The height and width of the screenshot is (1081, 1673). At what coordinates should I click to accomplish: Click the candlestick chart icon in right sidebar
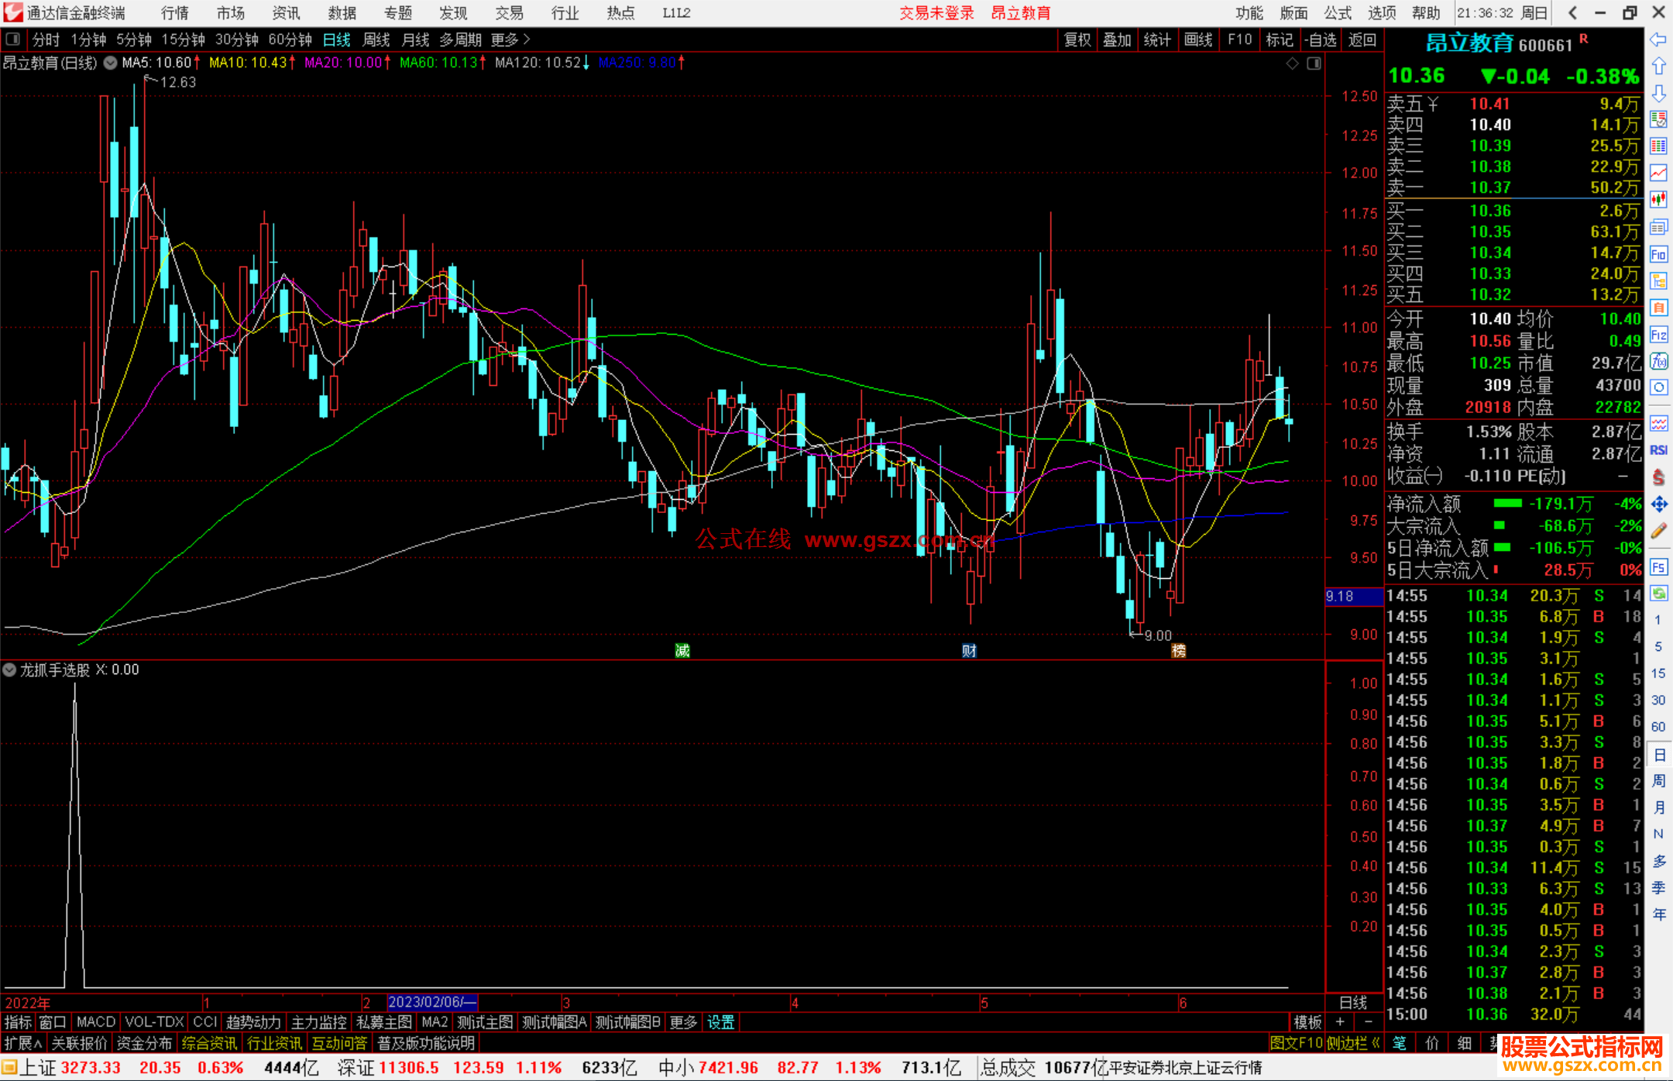[1658, 199]
